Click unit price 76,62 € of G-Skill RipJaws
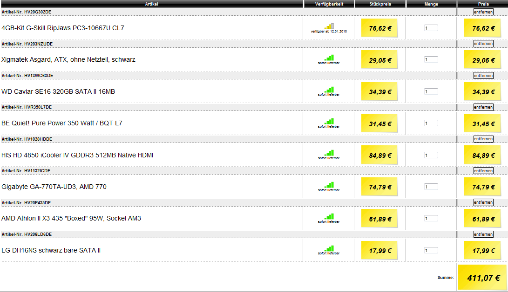 (x=379, y=28)
